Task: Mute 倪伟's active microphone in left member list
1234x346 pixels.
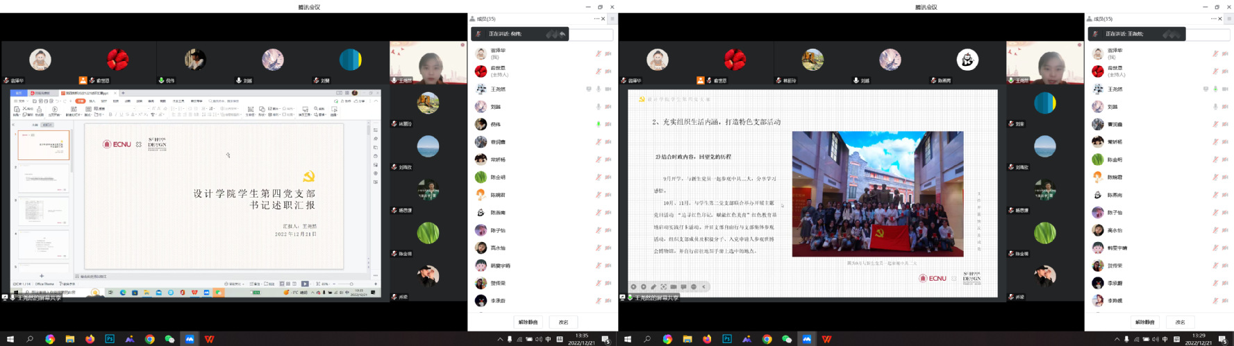Action: (598, 124)
